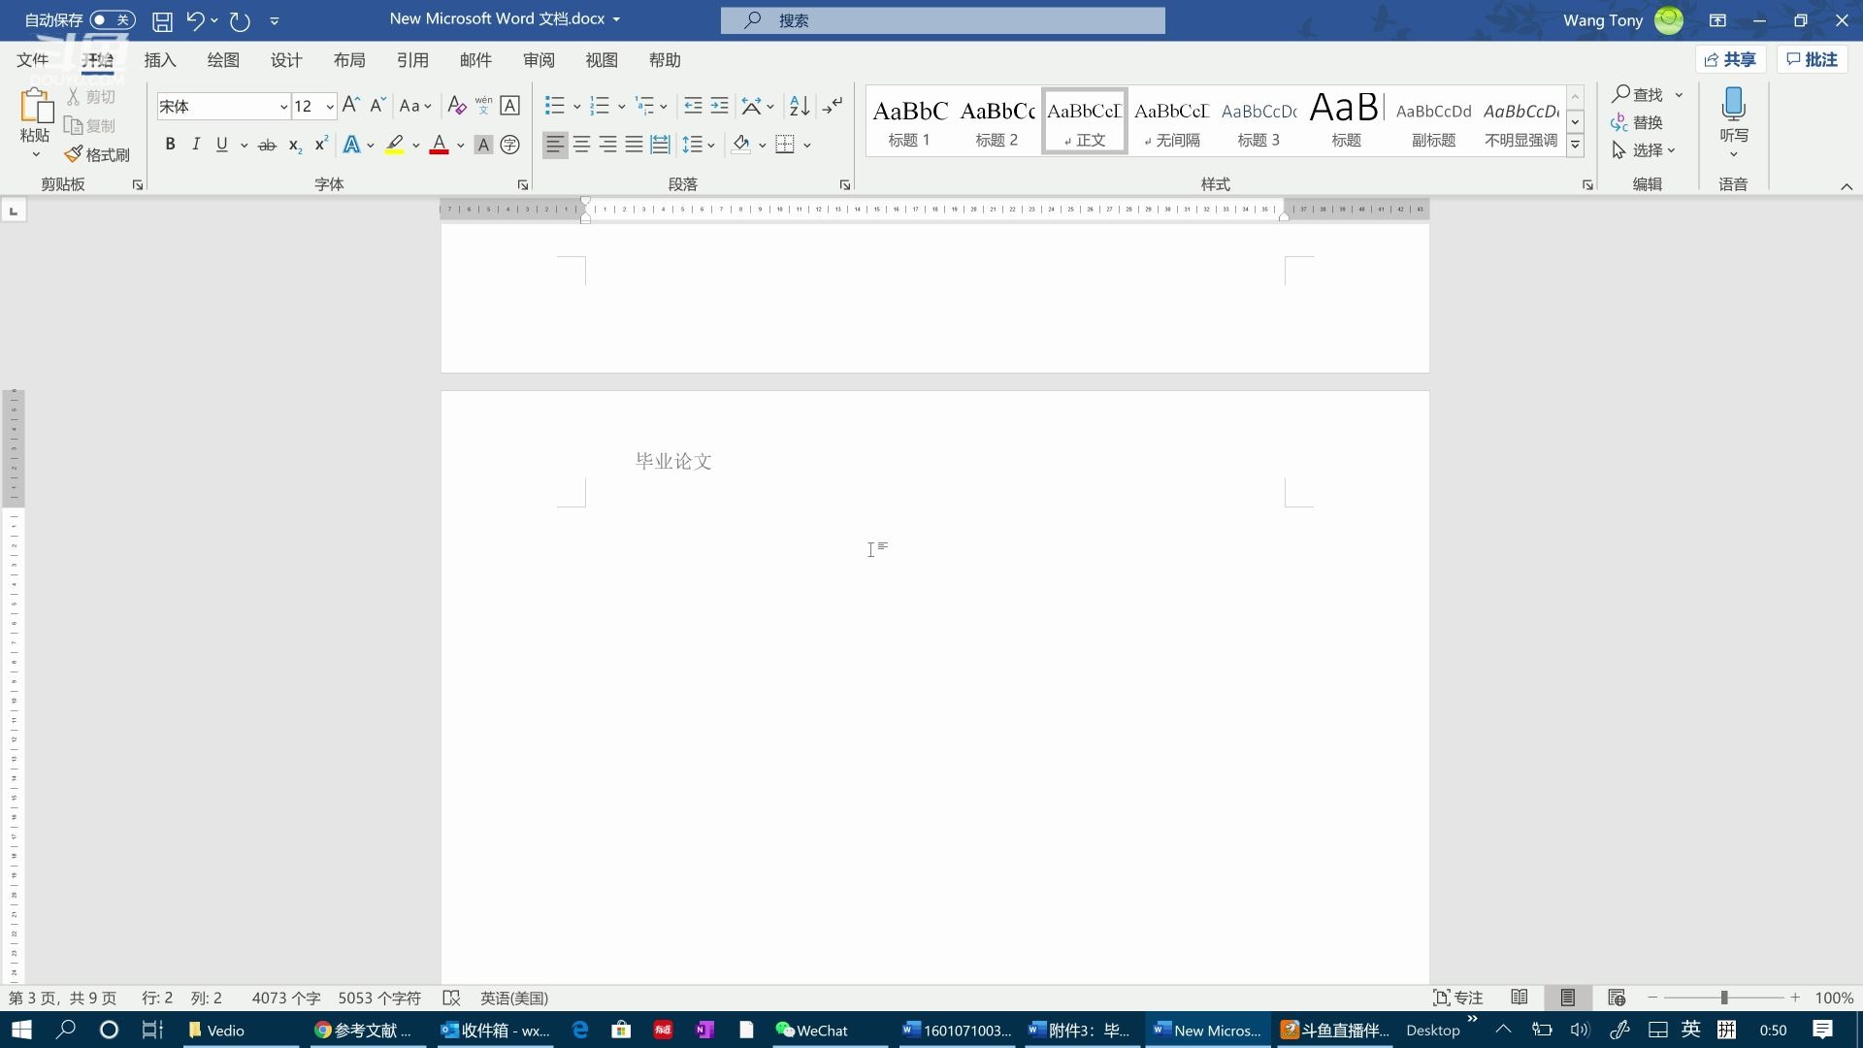
Task: Click the Increase indent icon
Action: click(x=719, y=105)
